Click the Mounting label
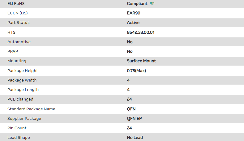The image size is (244, 141). pos(17,61)
